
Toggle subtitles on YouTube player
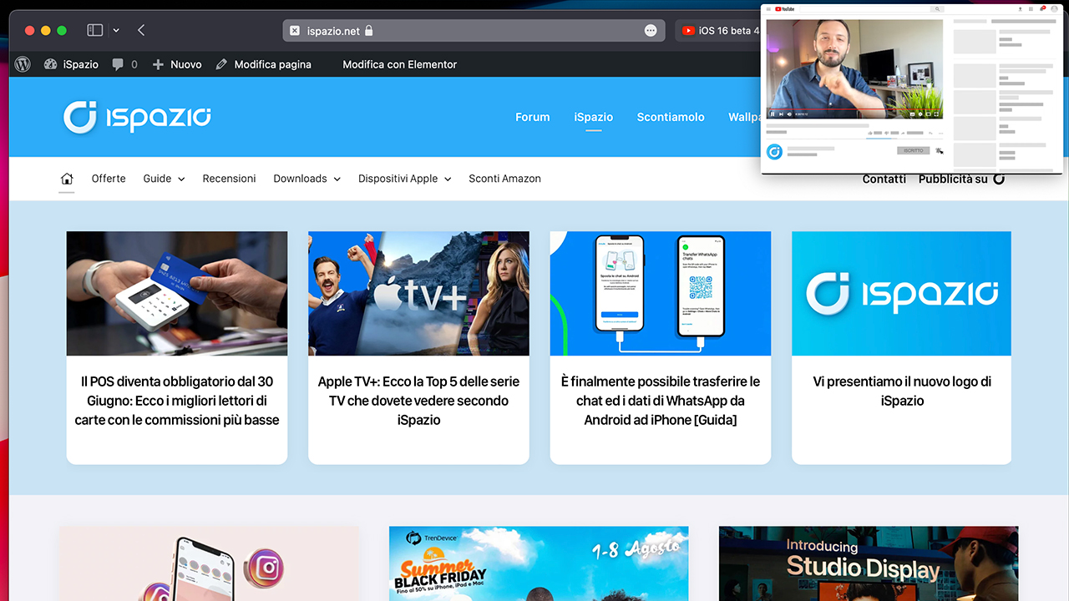[911, 114]
